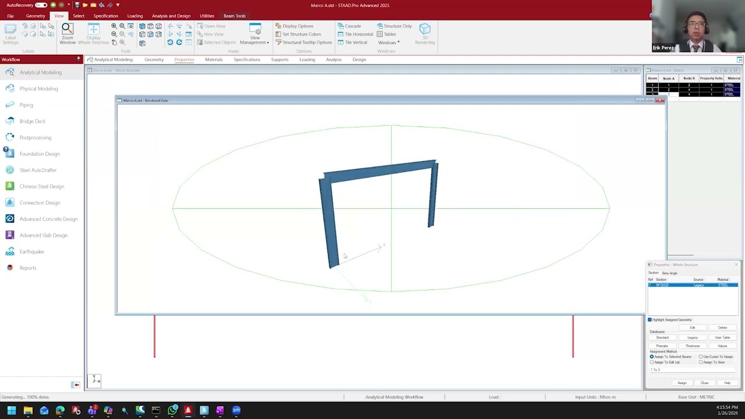This screenshot has width=745, height=419.
Task: Open the Connection Design workflow
Action: pyautogui.click(x=40, y=203)
